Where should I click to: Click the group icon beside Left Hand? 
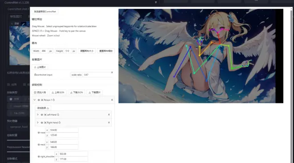click(45, 114)
